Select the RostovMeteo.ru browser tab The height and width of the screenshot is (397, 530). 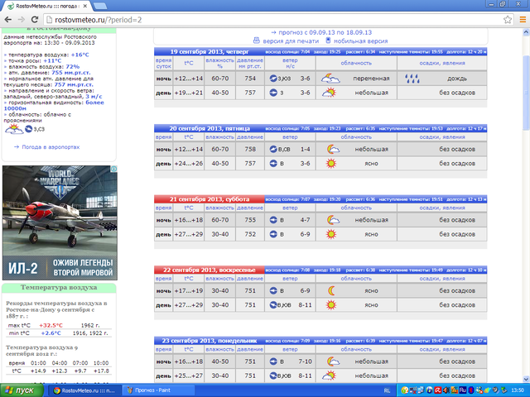(47, 6)
